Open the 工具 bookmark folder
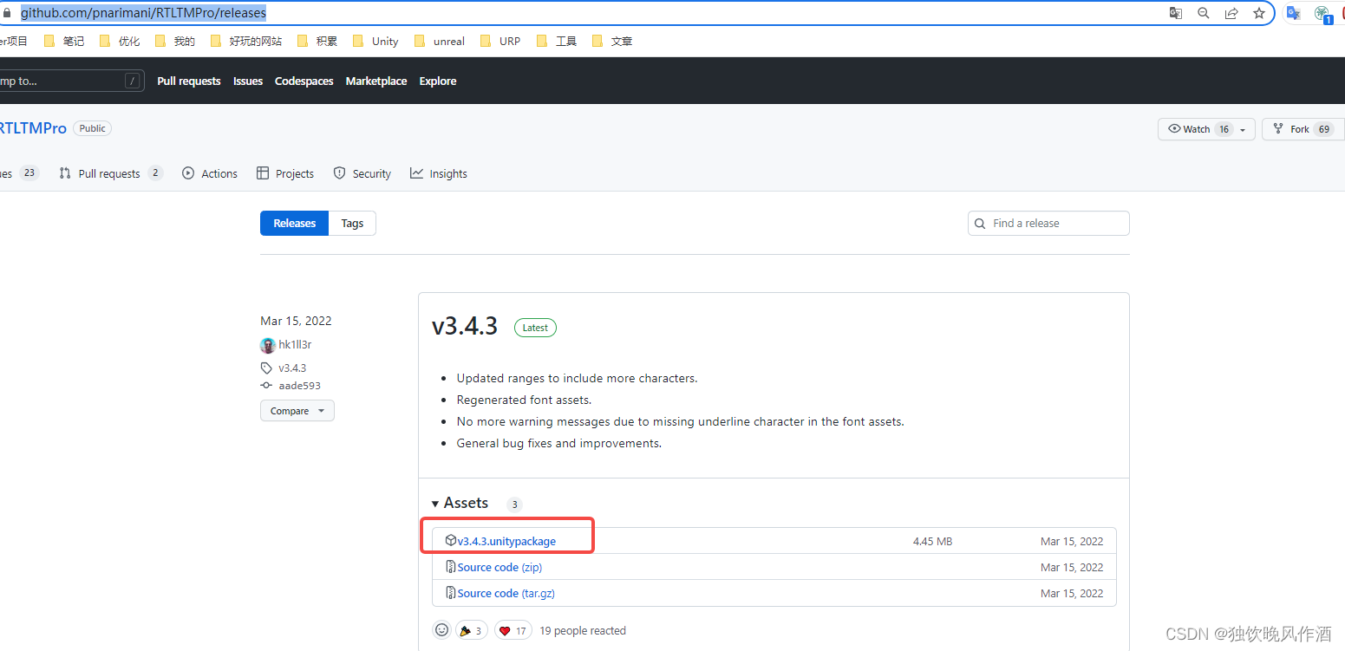Viewport: 1345px width, 651px height. tap(557, 41)
